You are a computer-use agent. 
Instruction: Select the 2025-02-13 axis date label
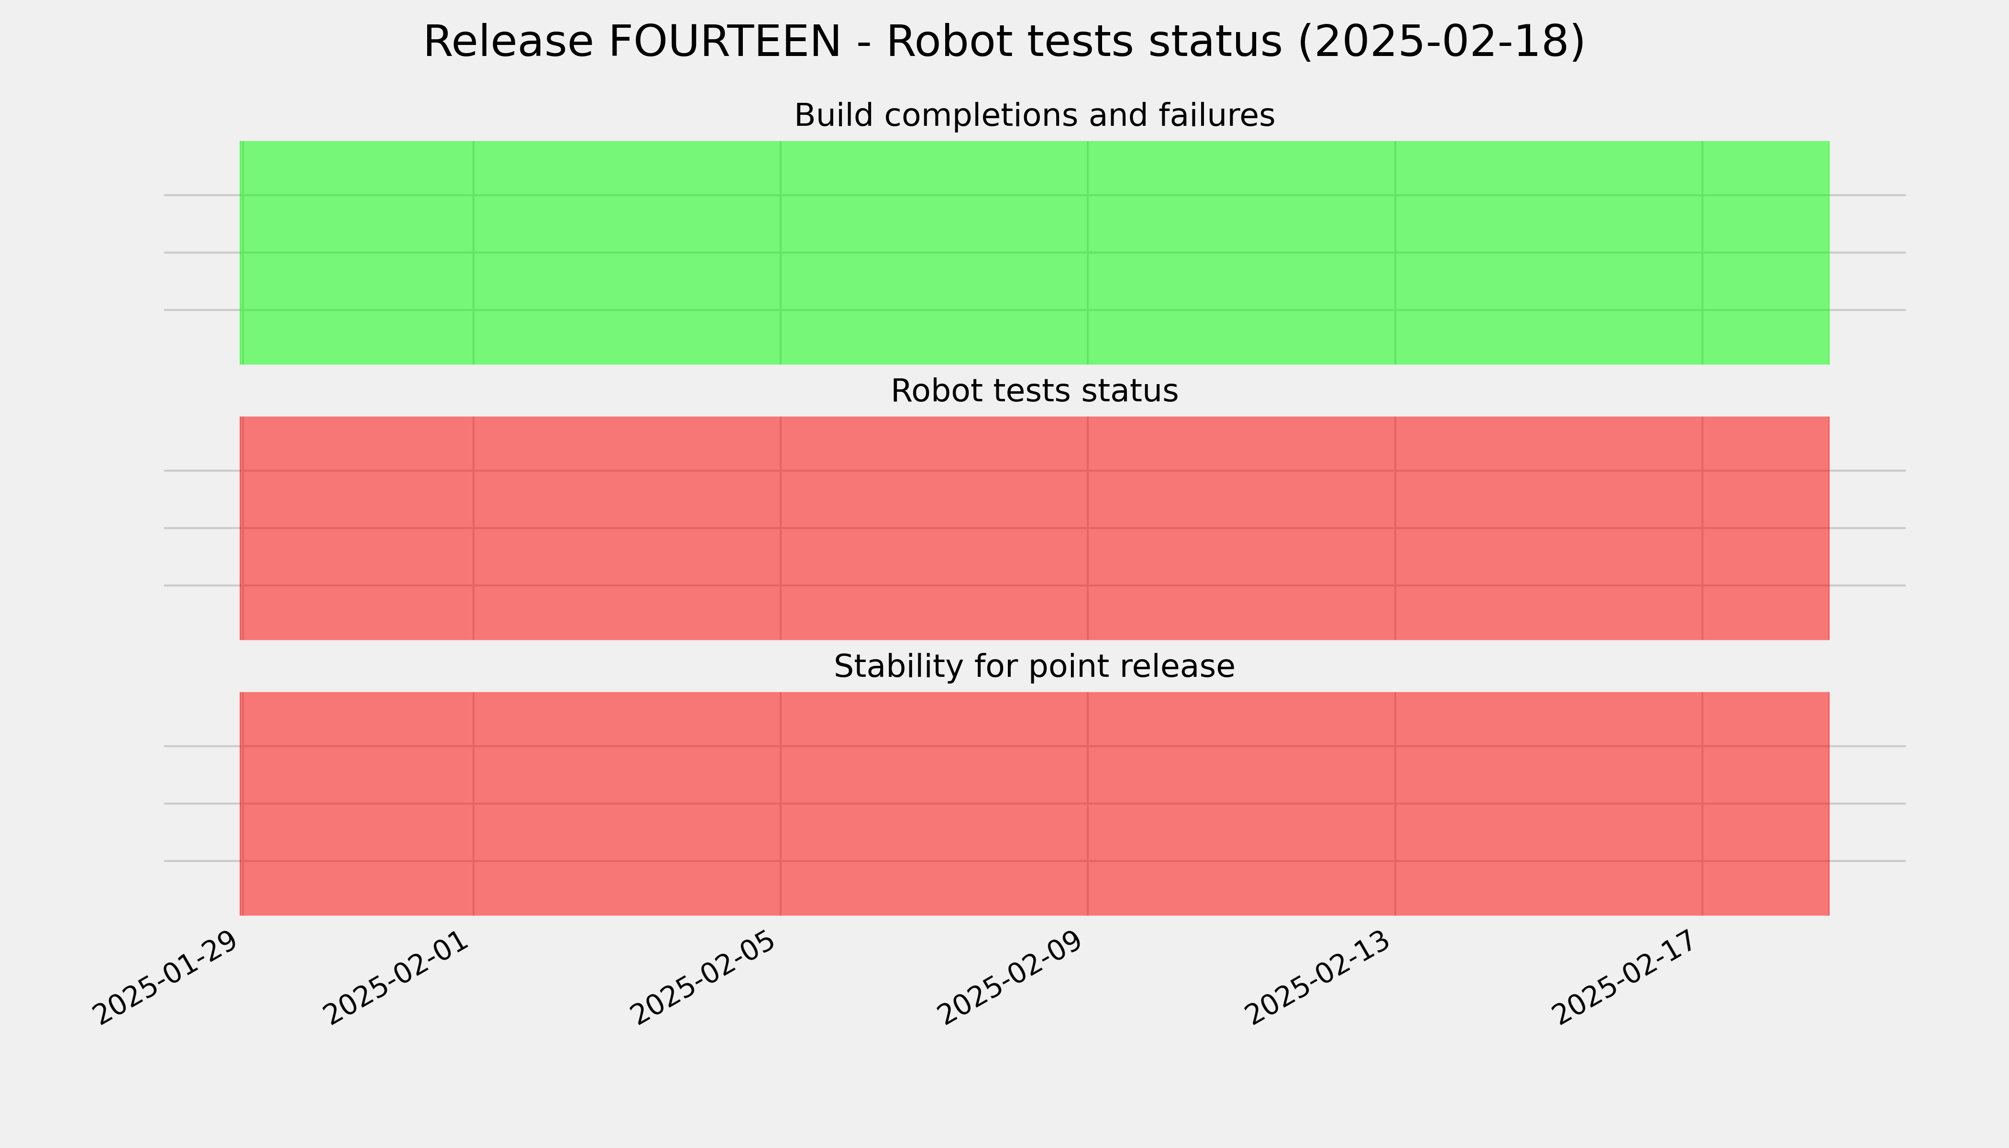pos(1322,977)
